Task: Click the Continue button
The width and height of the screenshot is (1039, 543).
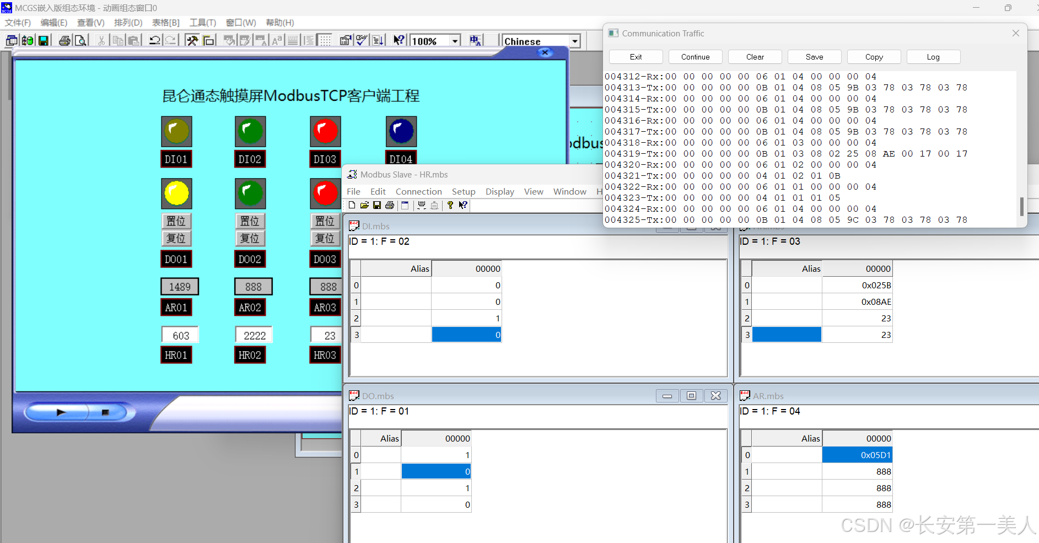Action: (695, 57)
